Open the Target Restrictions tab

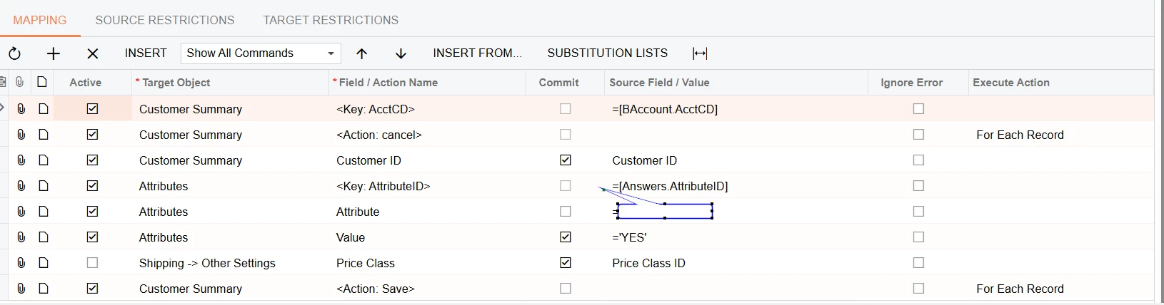[331, 20]
